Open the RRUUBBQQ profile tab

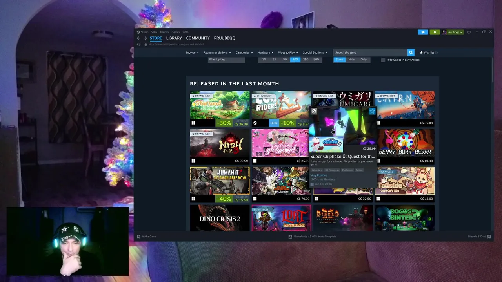[x=225, y=38]
